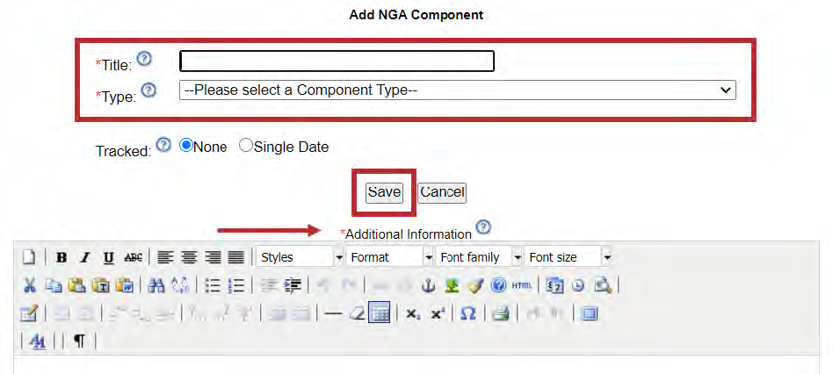Insert an anchor with the anchor icon
The width and height of the screenshot is (833, 374).
[430, 285]
